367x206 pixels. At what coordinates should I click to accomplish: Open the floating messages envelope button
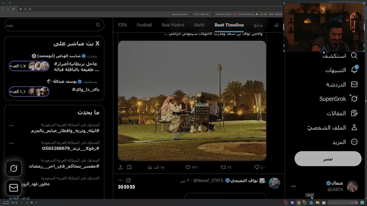pyautogui.click(x=13, y=188)
